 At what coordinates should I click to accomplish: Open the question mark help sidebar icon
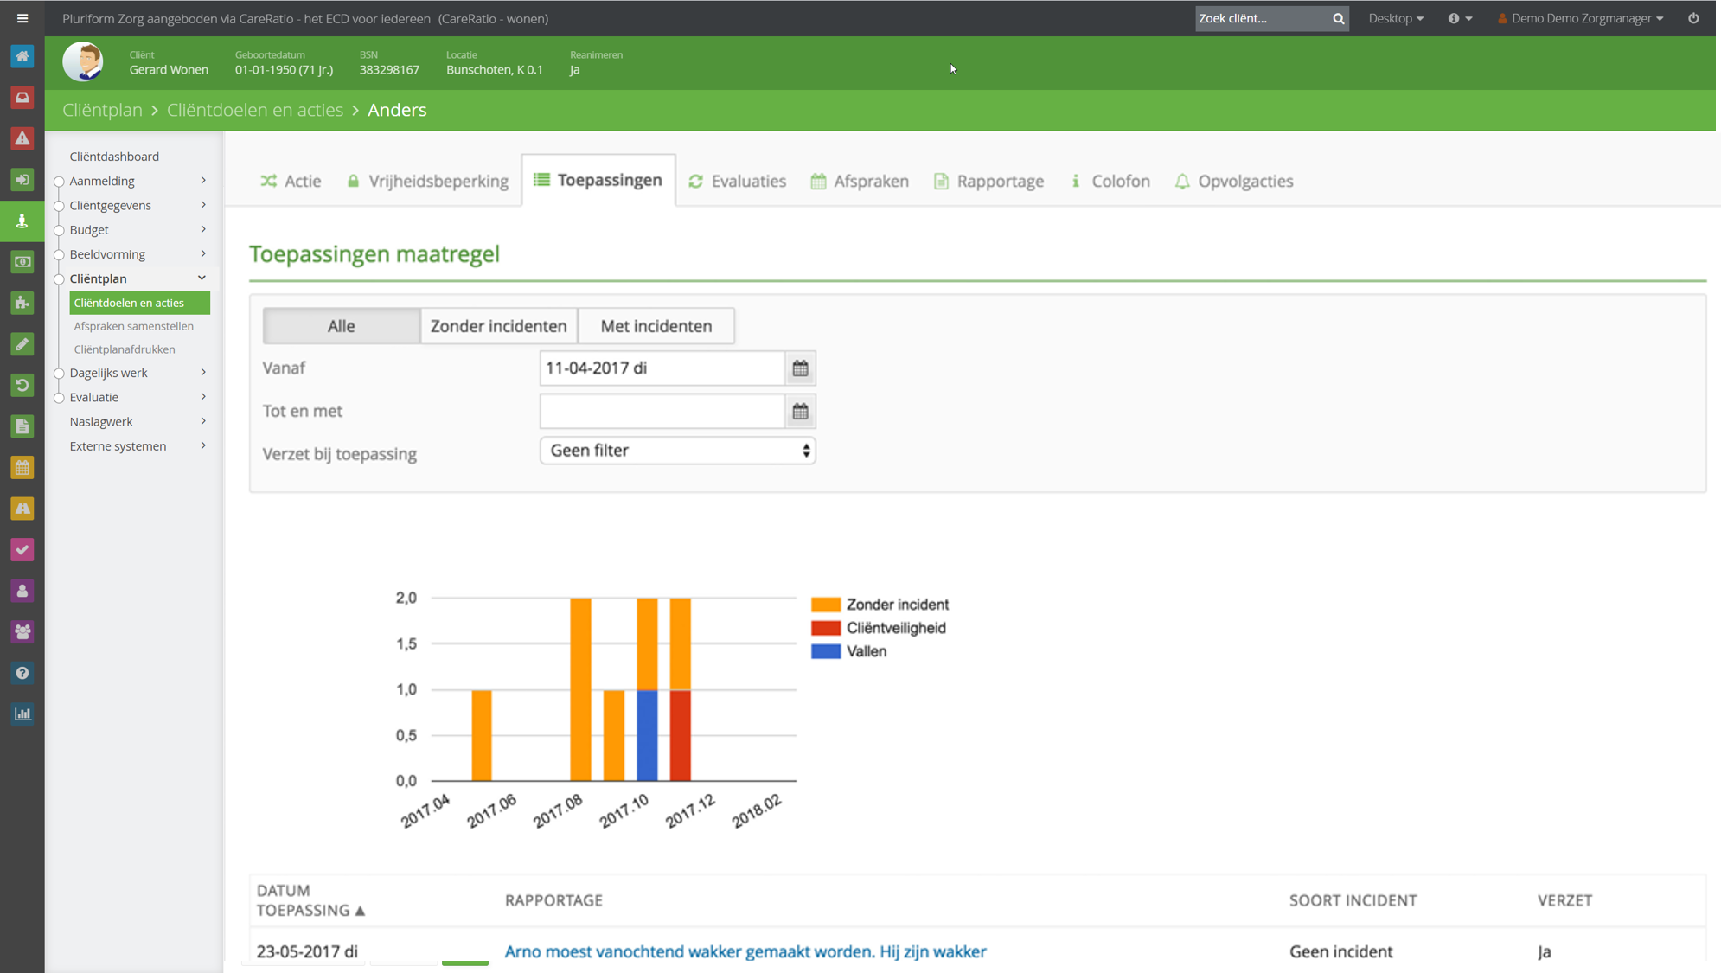coord(22,673)
